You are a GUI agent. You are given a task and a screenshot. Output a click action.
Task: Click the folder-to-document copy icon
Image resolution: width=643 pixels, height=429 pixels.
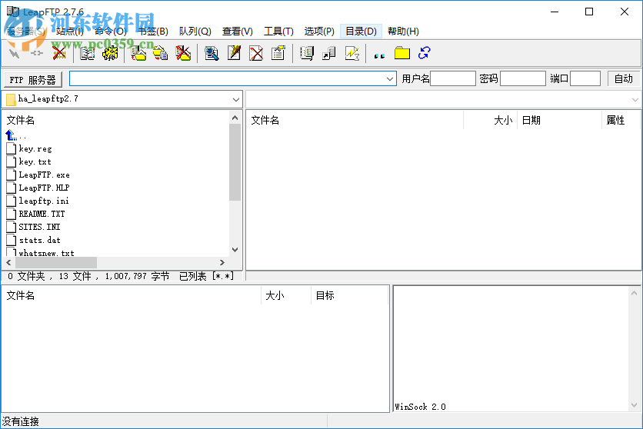click(x=160, y=53)
